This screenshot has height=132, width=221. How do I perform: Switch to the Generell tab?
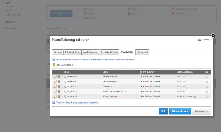click(x=57, y=52)
